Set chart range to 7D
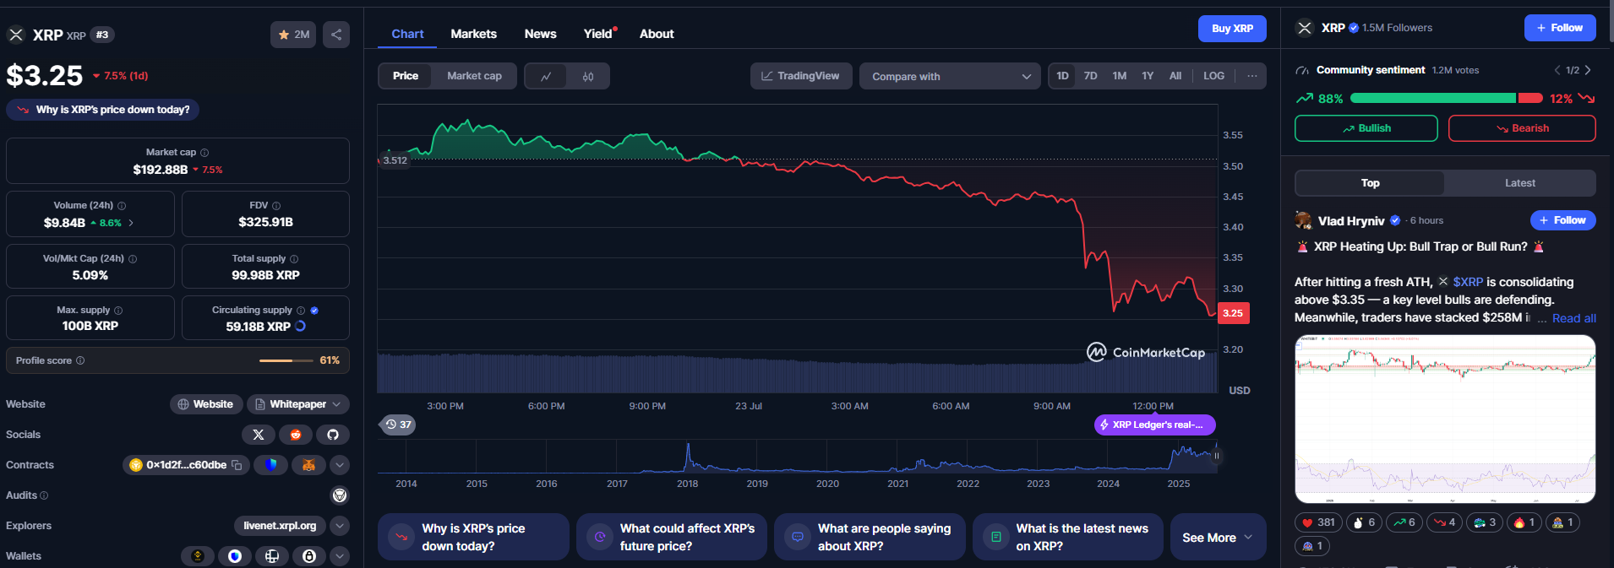Viewport: 1614px width, 568px height. coord(1091,76)
